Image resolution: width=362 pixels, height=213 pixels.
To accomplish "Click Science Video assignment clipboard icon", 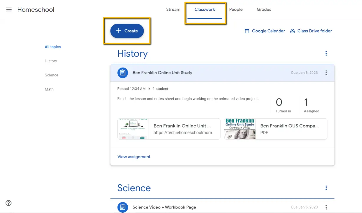I will coord(123,207).
